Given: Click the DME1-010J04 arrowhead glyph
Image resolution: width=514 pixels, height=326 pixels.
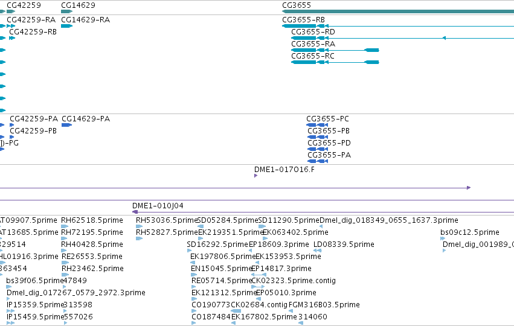Looking at the screenshot, I should (135, 212).
